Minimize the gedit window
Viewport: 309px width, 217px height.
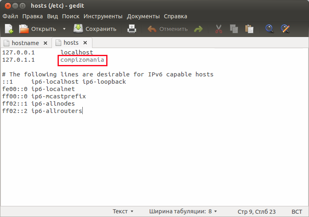[x=15, y=6]
